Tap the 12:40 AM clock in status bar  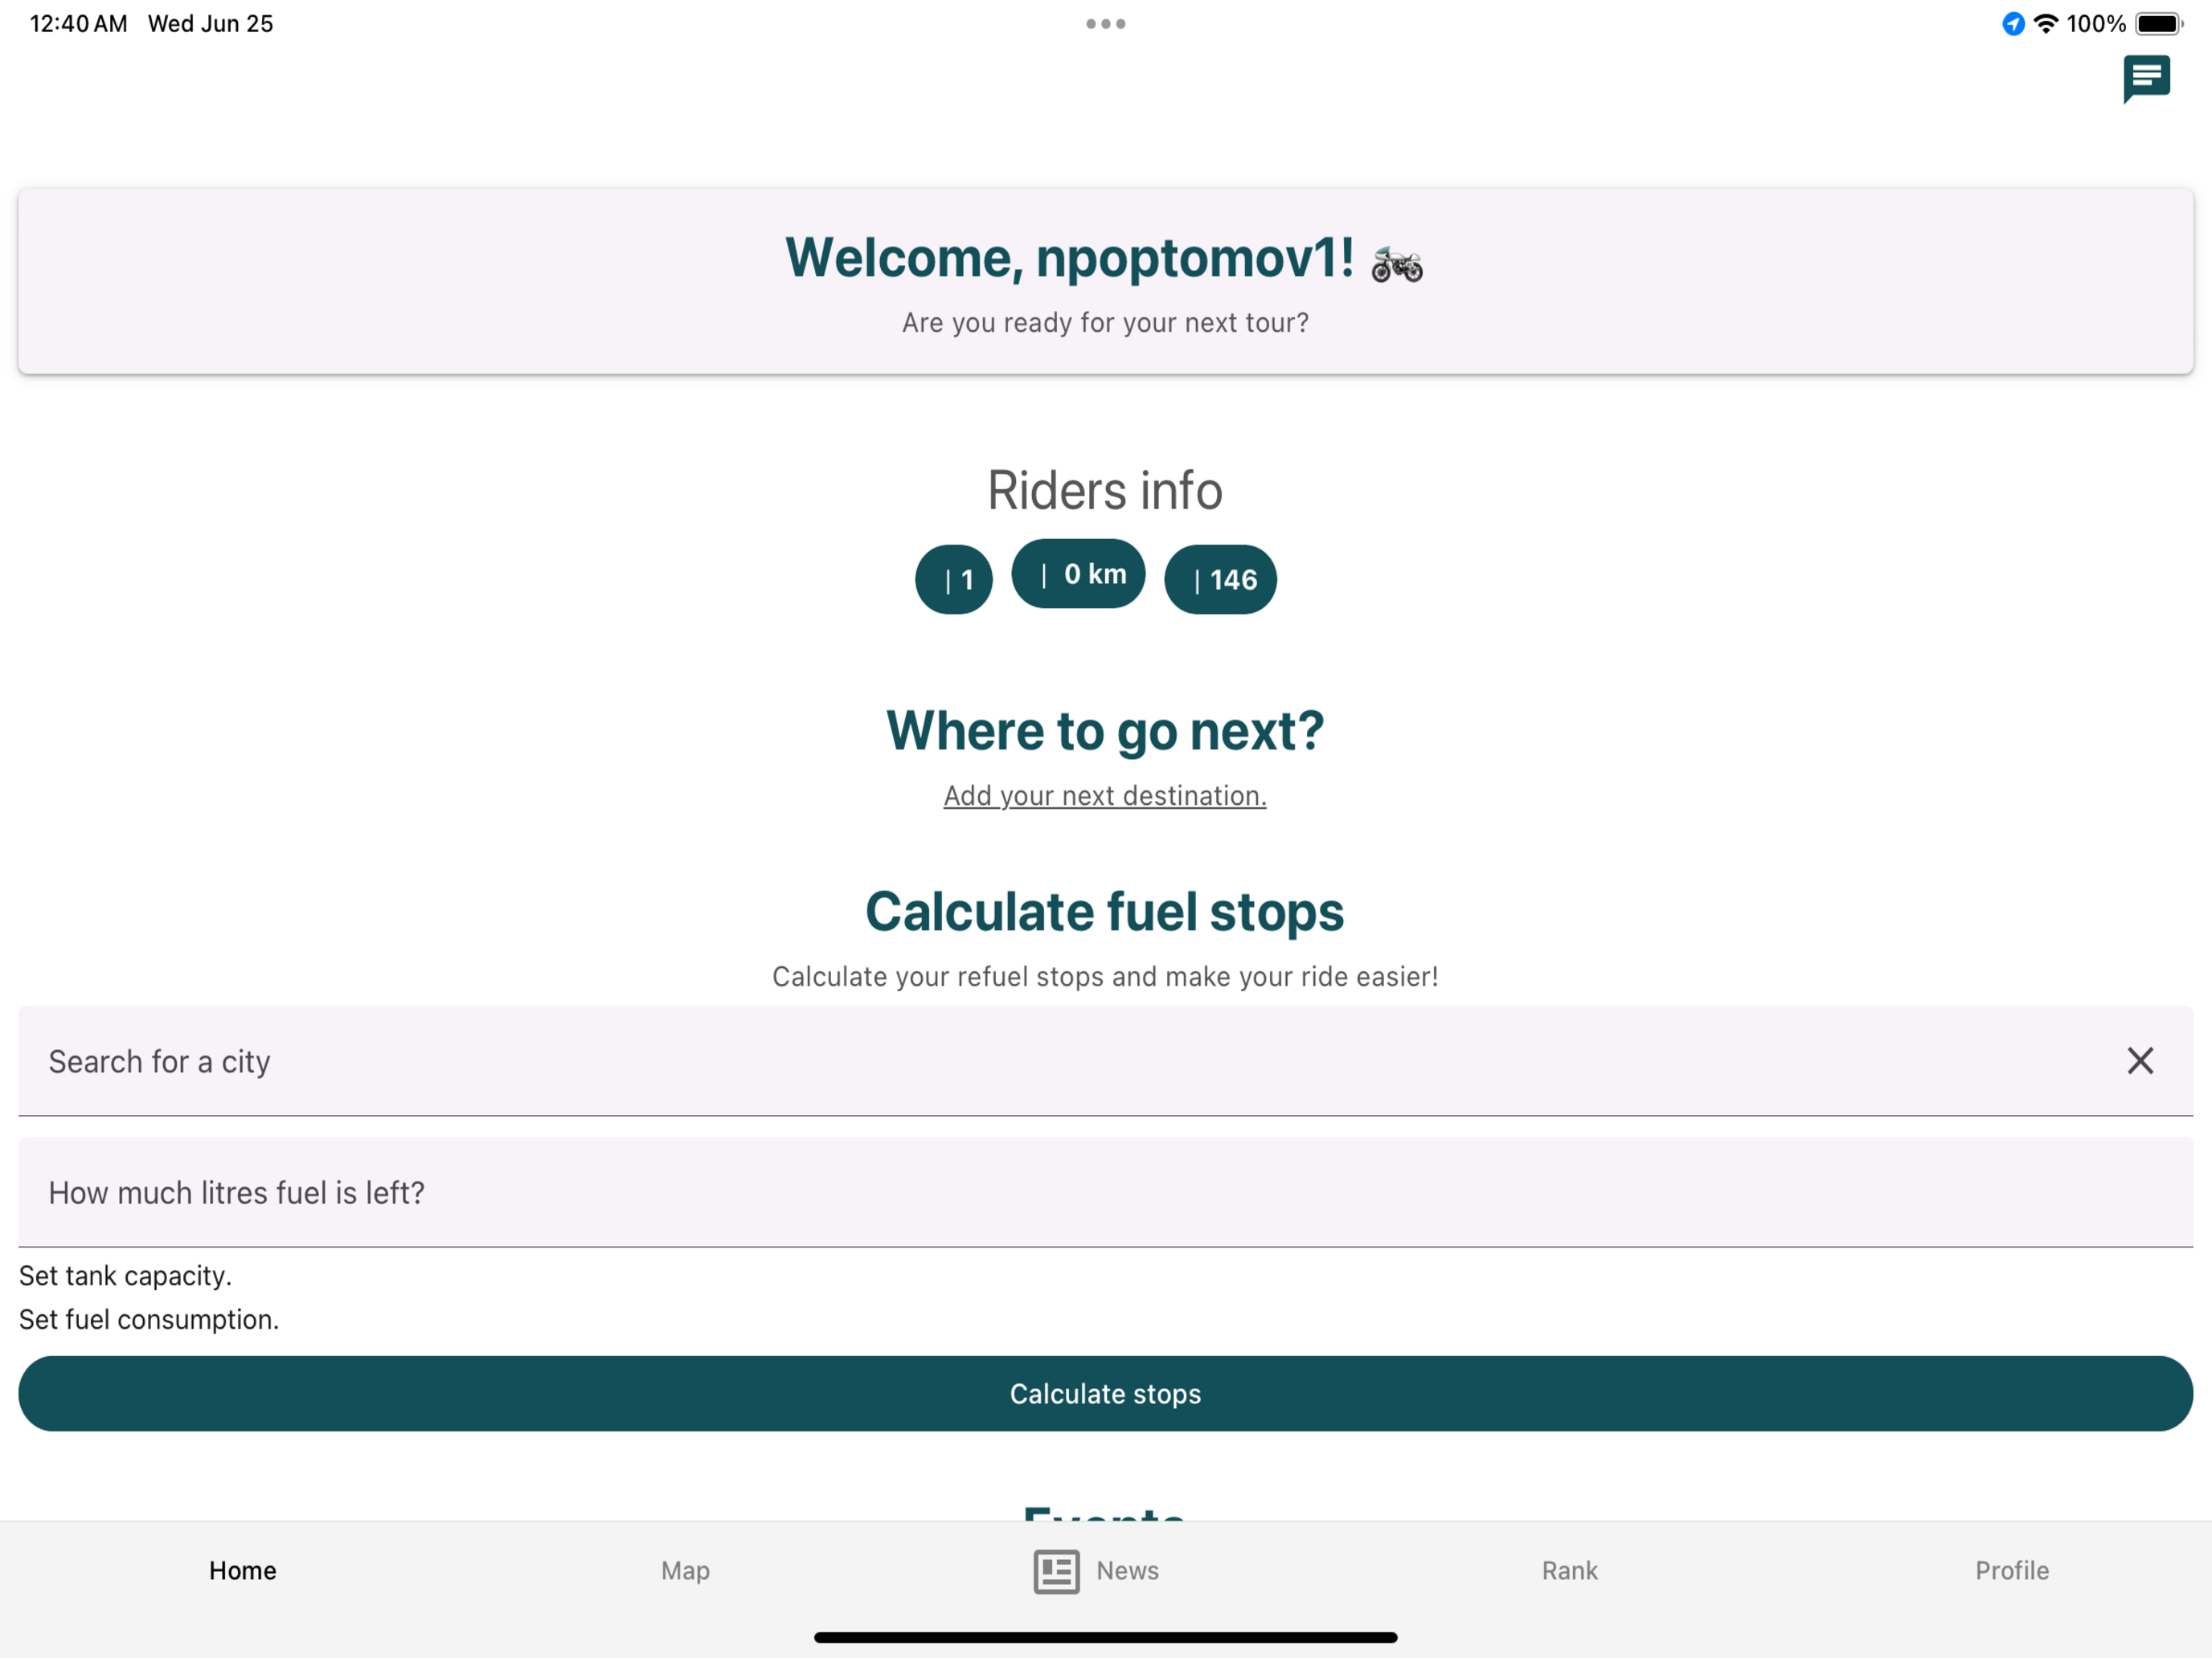tap(79, 24)
